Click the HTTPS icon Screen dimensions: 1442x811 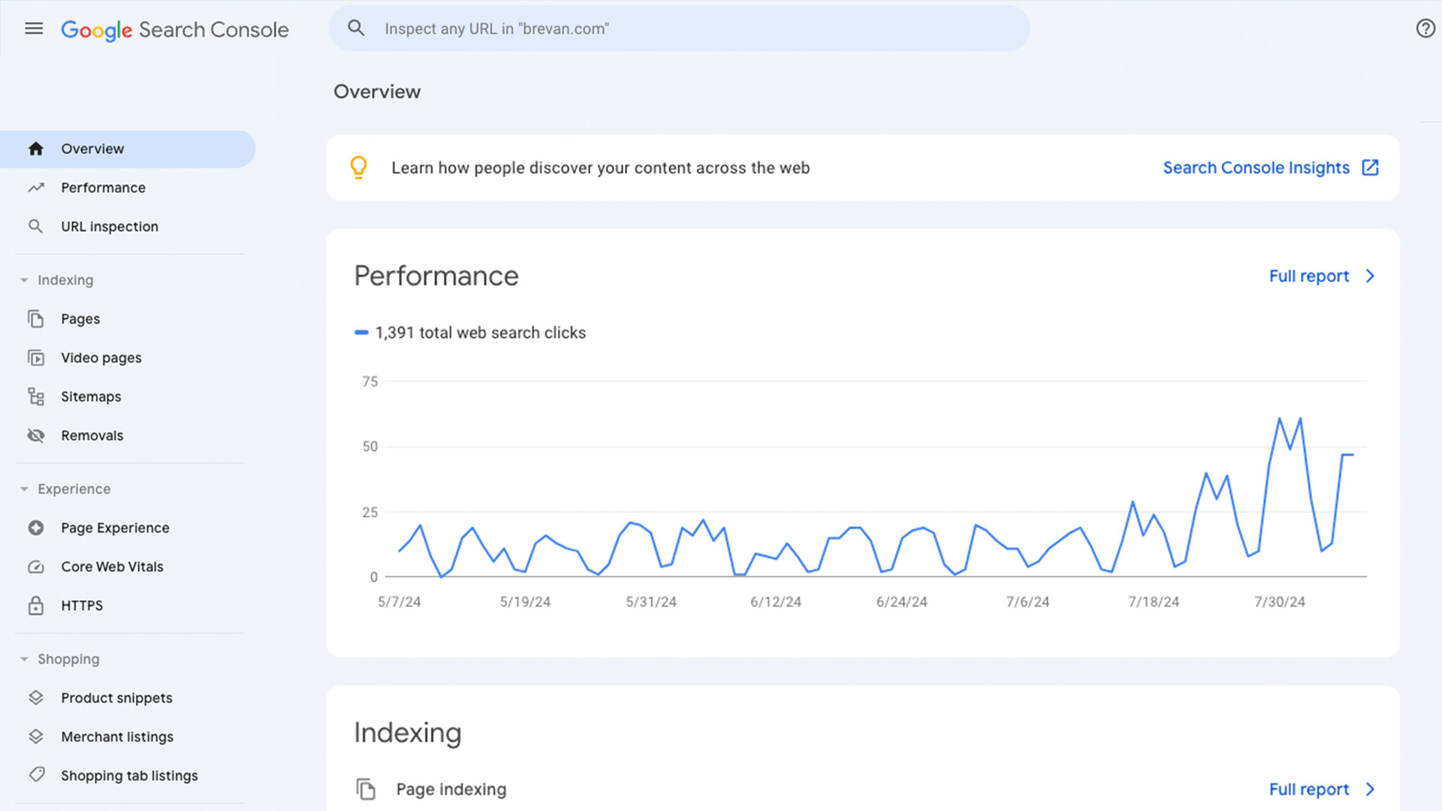click(35, 605)
